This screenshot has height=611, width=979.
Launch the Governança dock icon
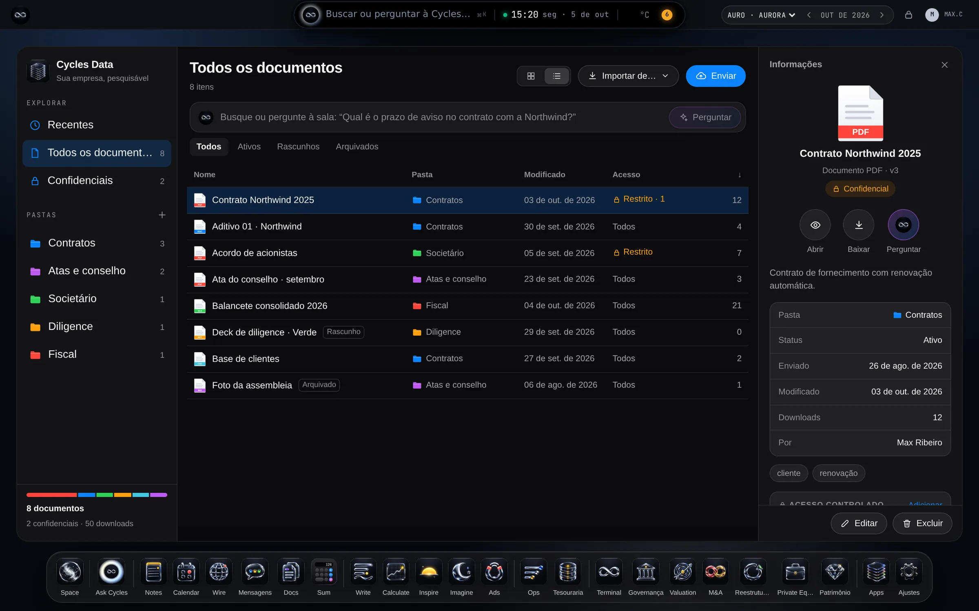(x=645, y=572)
